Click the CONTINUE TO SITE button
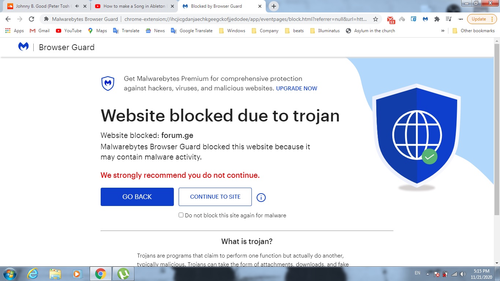500x281 pixels. click(215, 197)
